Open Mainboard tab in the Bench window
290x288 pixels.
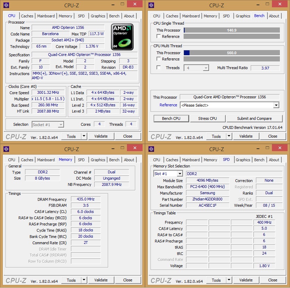[191, 16]
